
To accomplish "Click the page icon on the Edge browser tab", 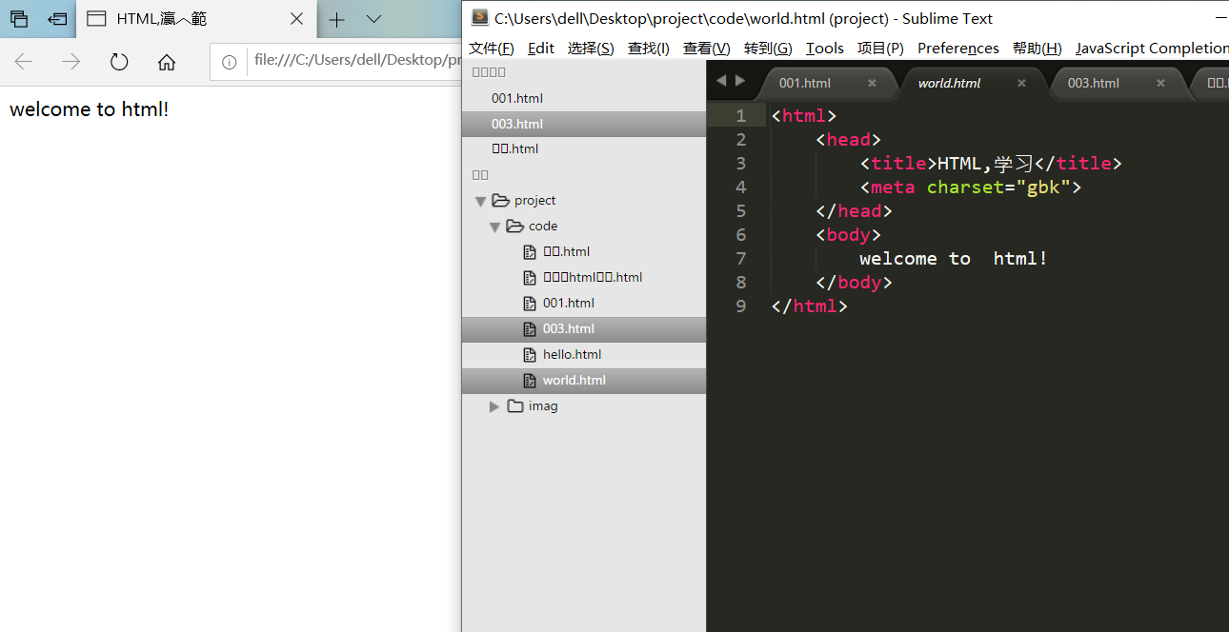I will click(x=95, y=19).
